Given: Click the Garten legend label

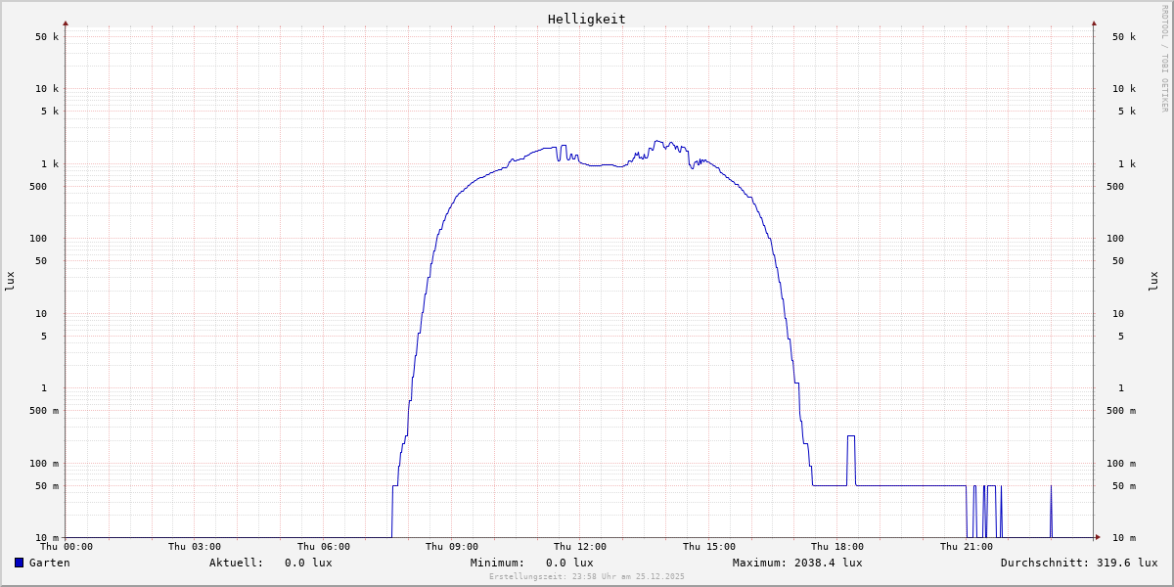Looking at the screenshot, I should [x=49, y=563].
